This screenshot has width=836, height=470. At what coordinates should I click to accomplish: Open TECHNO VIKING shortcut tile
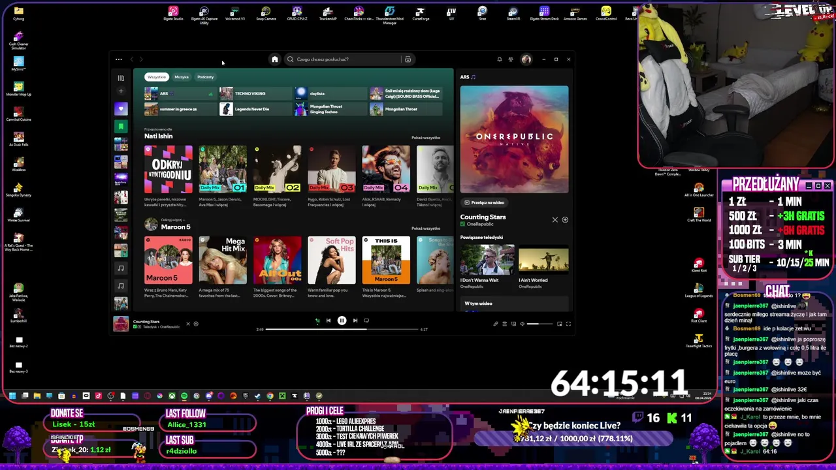(255, 94)
